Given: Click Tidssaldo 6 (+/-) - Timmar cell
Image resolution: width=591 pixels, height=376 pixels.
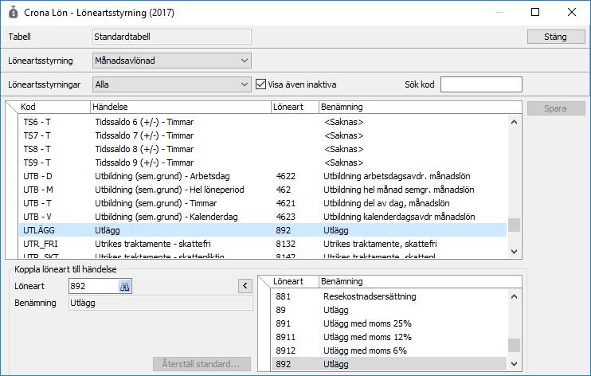Looking at the screenshot, I should coord(144,122).
